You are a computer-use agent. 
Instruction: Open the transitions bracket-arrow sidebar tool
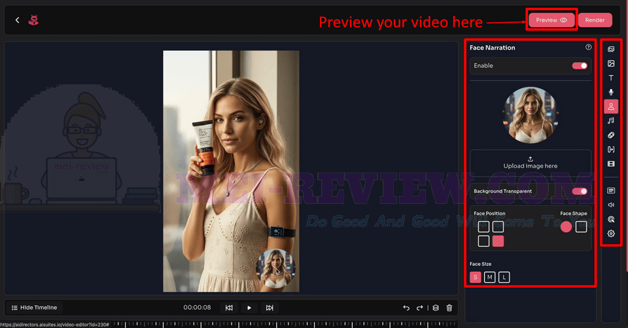(x=611, y=150)
